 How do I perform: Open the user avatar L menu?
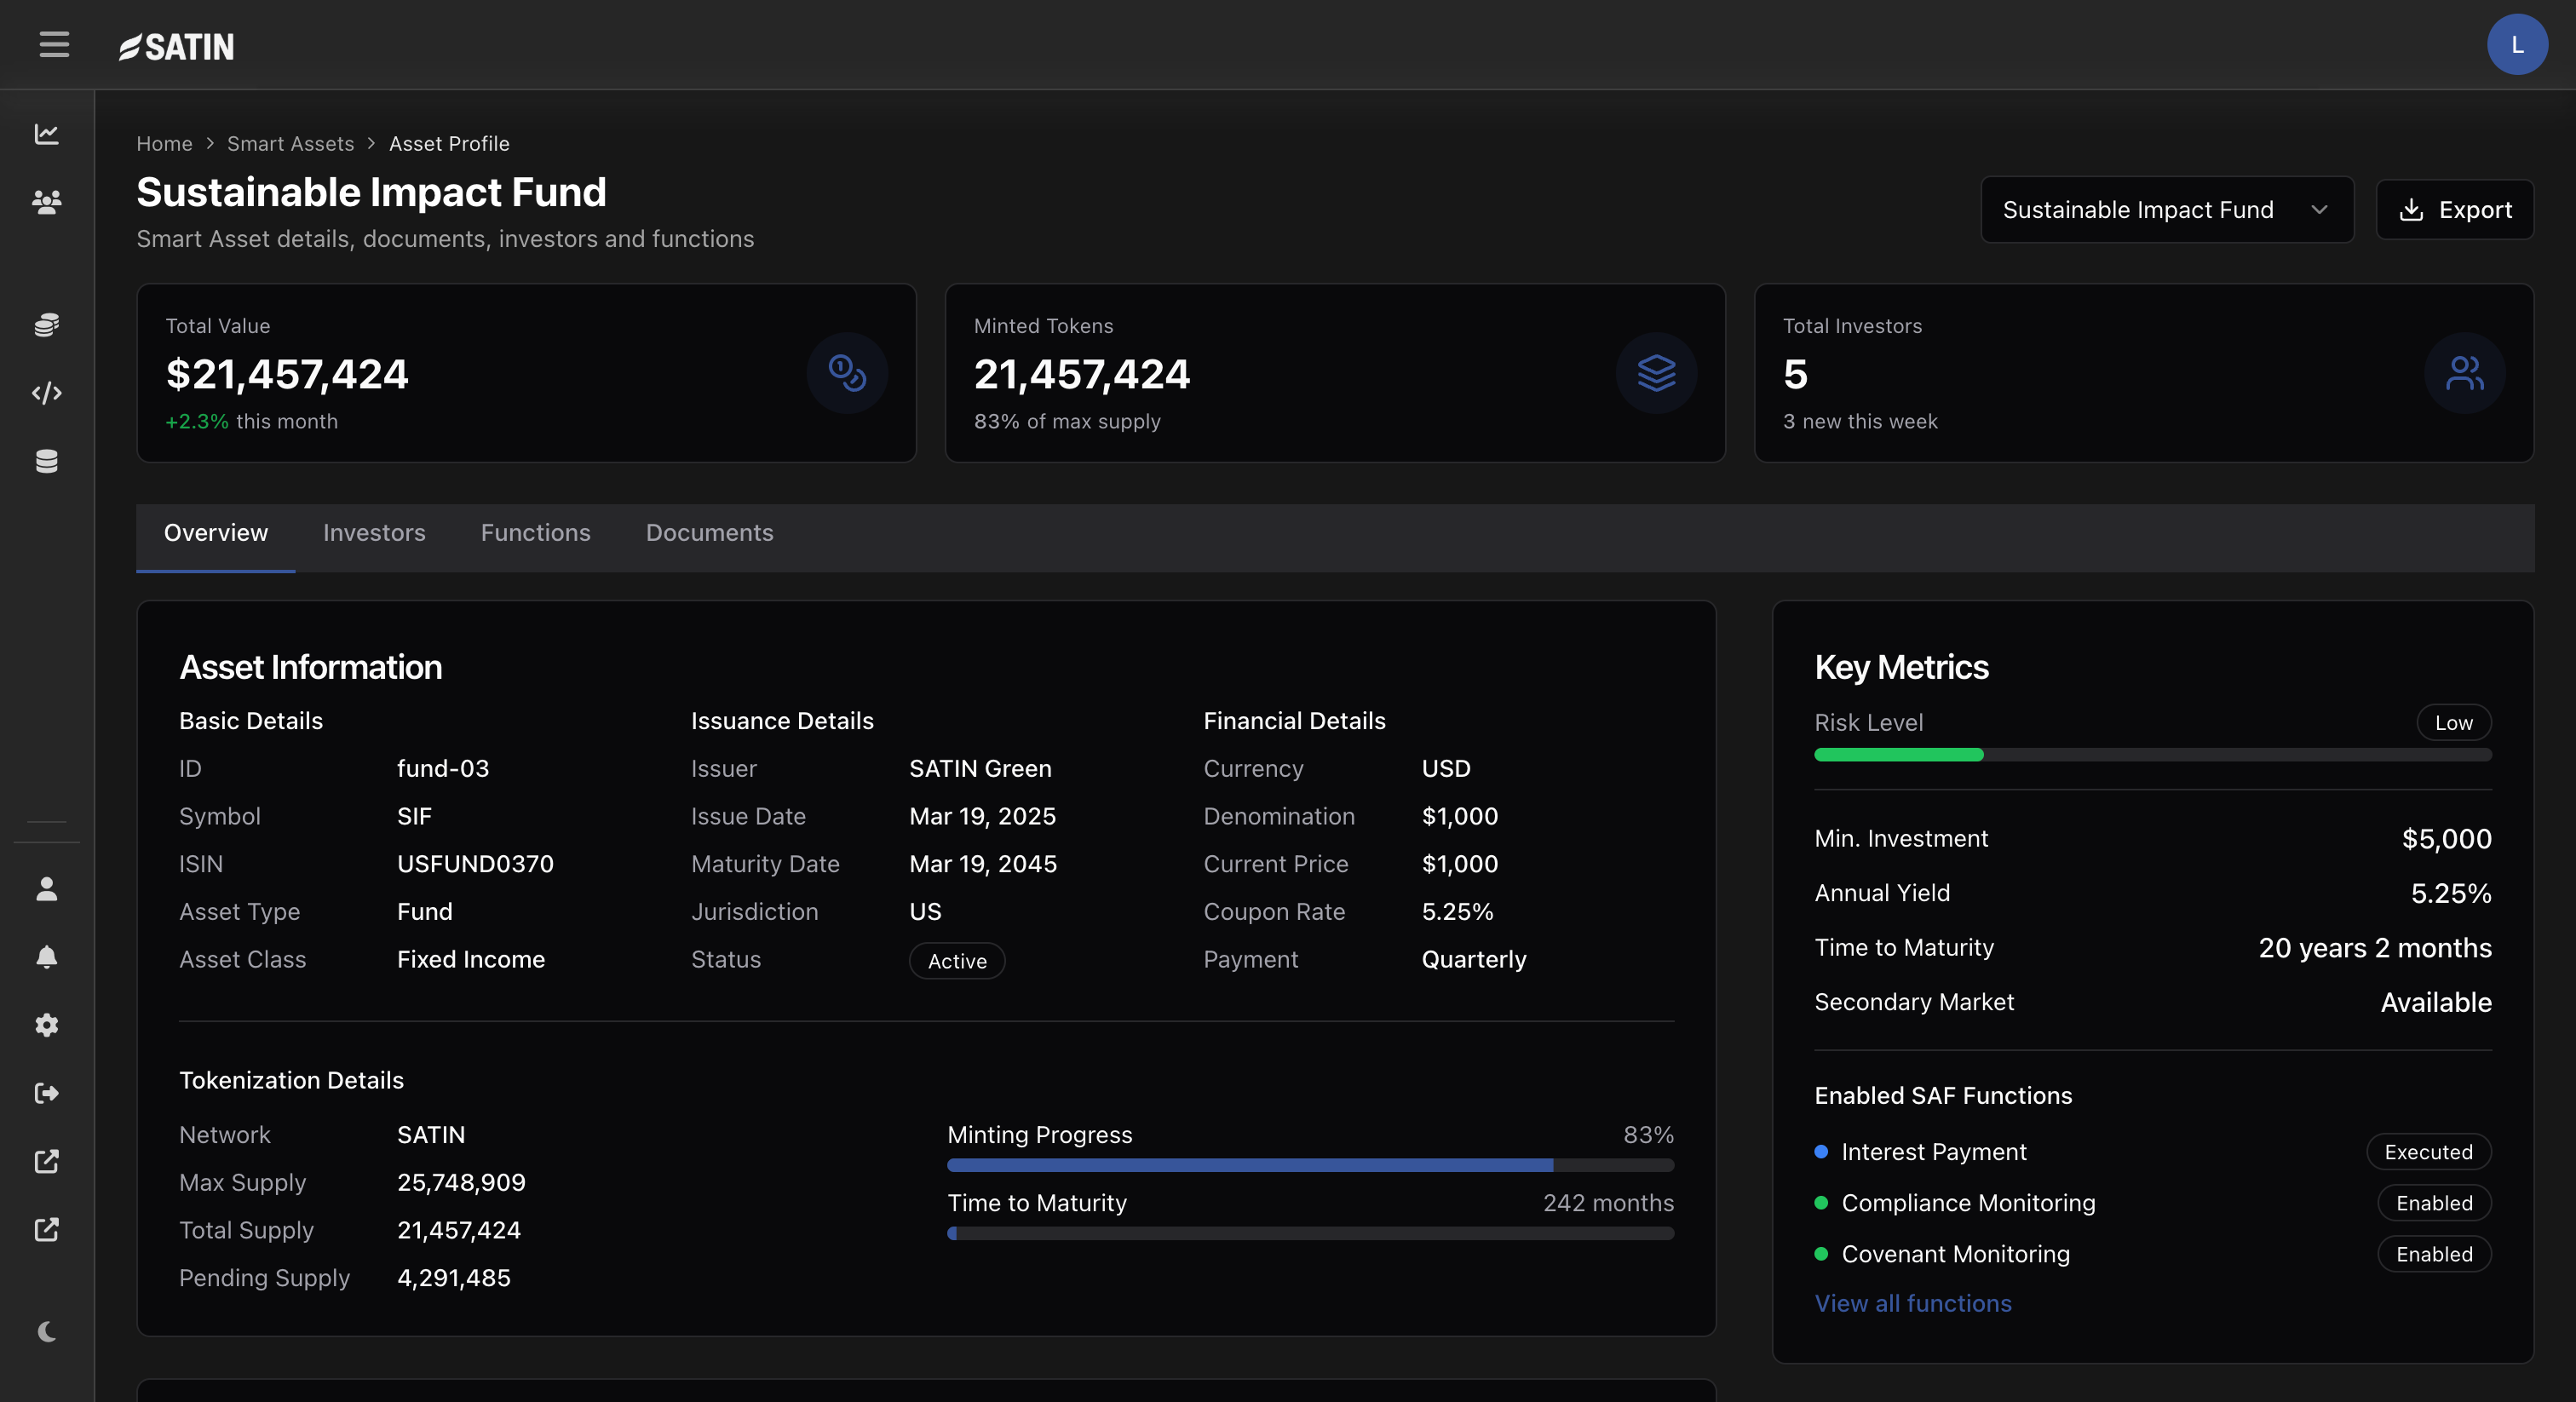tap(2517, 45)
